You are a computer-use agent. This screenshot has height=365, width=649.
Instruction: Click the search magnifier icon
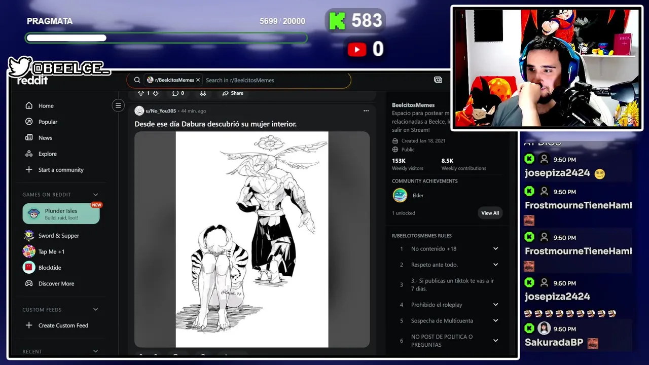[137, 80]
